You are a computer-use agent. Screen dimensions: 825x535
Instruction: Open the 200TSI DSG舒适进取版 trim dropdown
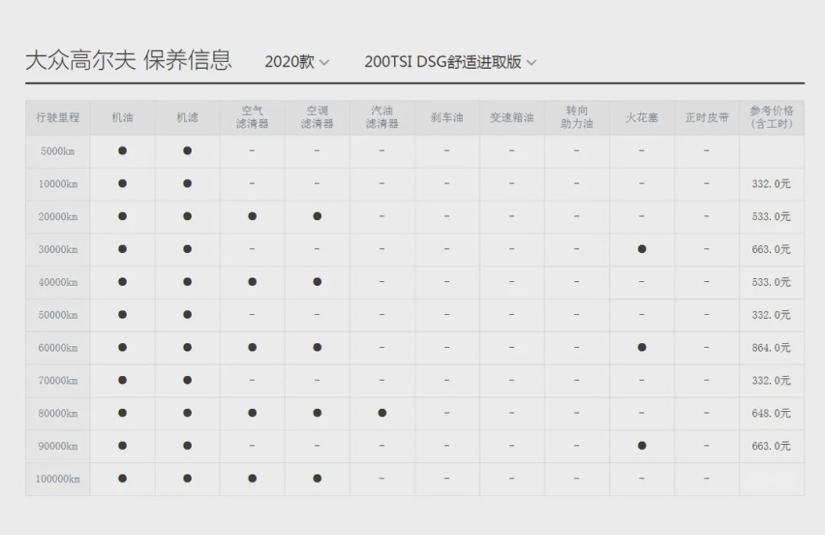pos(450,62)
